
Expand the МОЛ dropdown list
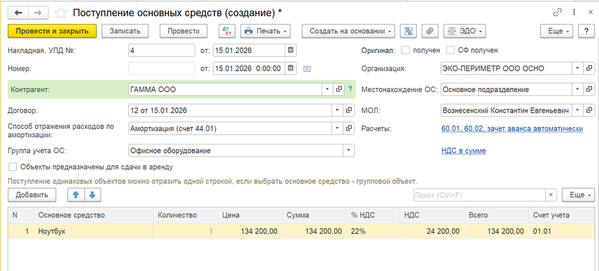click(577, 111)
